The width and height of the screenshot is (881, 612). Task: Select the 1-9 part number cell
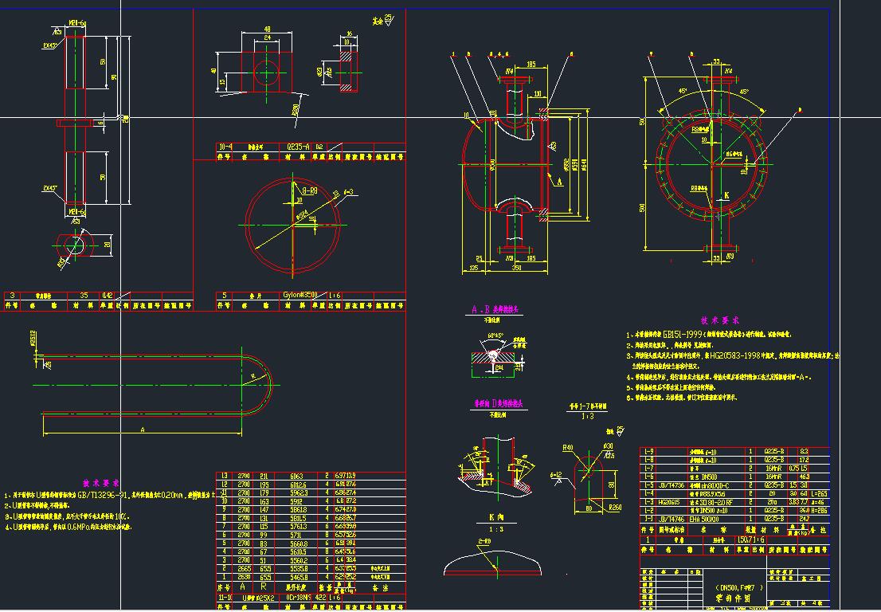pos(648,452)
